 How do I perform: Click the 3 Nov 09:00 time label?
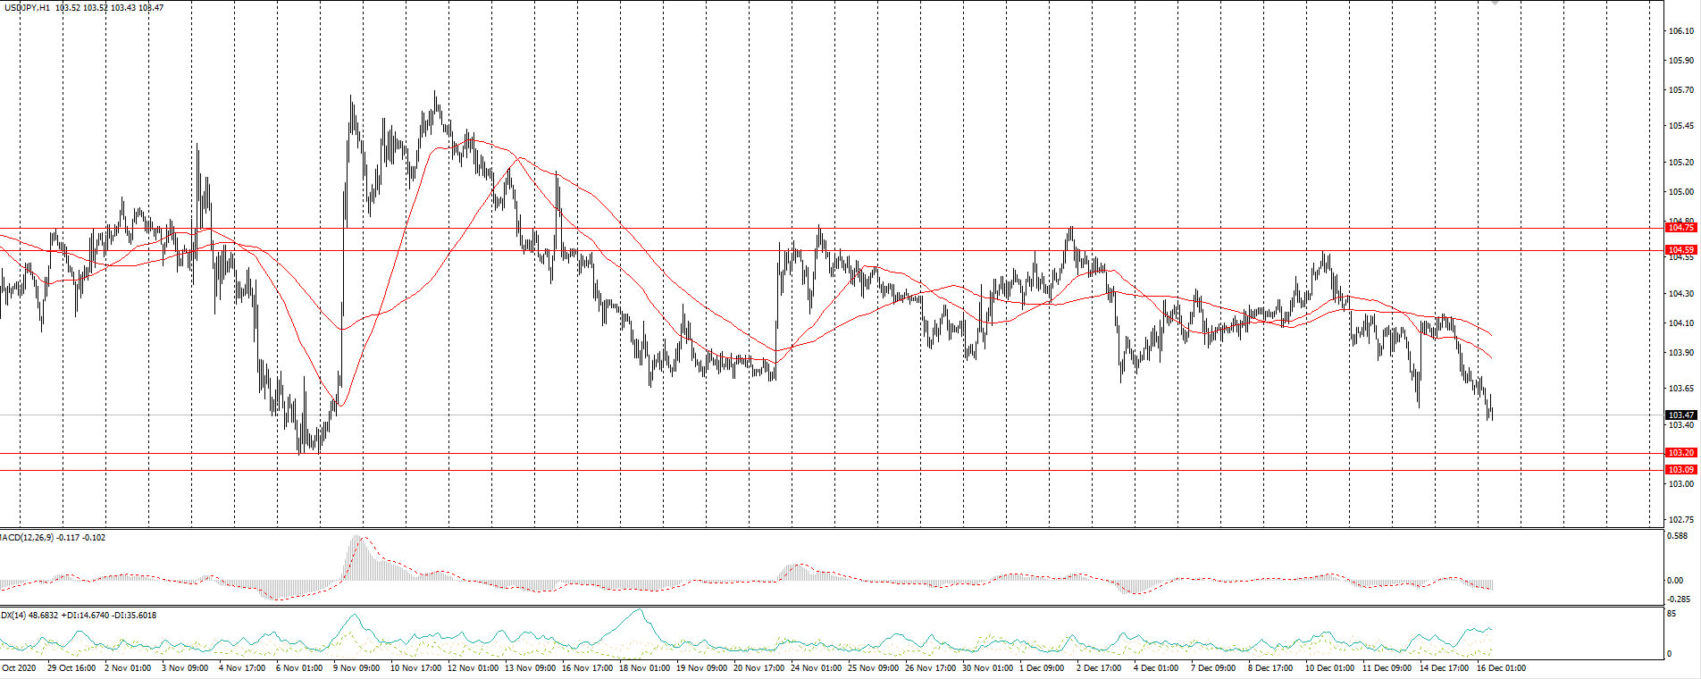point(185,668)
